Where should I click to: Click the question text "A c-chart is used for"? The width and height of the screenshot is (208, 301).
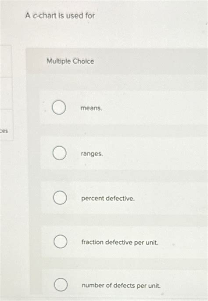click(x=60, y=15)
